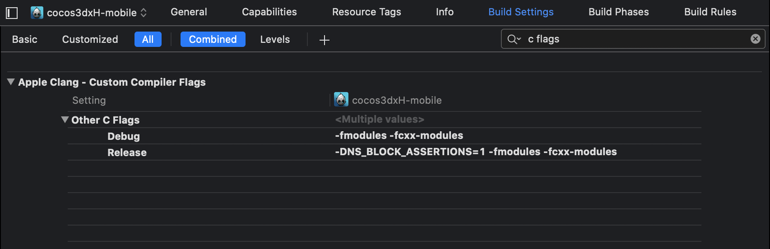This screenshot has height=249, width=770.
Task: Select the Combined view mode
Action: click(213, 40)
